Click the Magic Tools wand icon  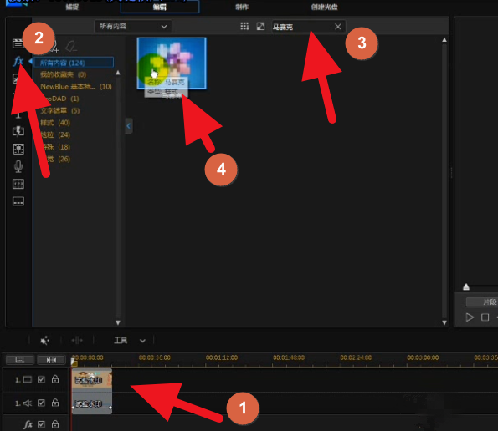coord(44,341)
